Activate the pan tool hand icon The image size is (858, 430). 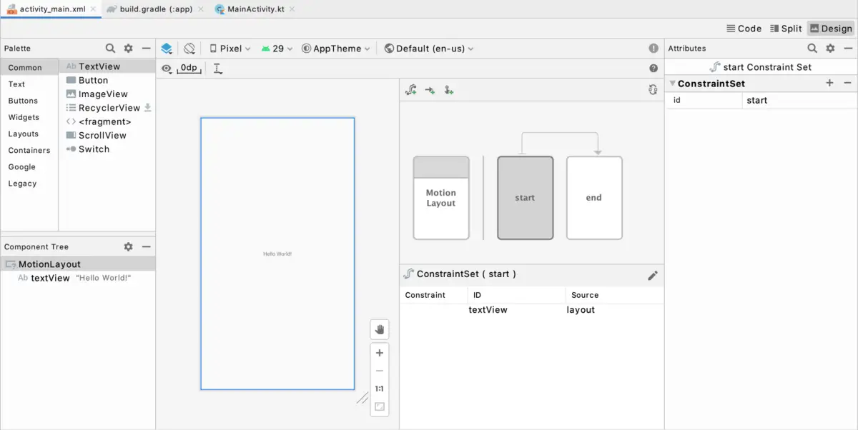[379, 329]
